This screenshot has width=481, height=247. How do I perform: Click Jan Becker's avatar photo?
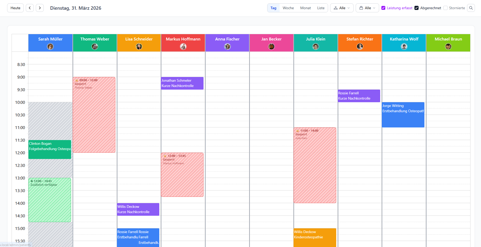click(x=271, y=47)
